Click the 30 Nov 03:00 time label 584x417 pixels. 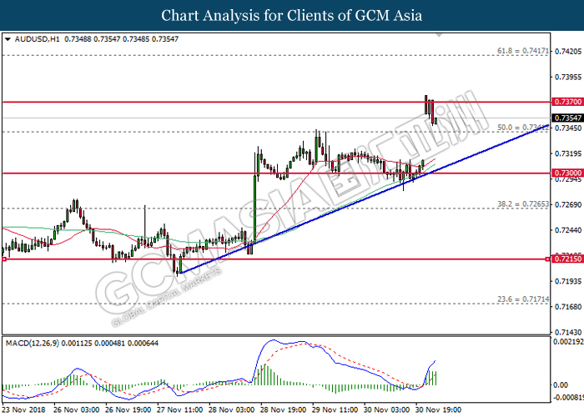[387, 410]
